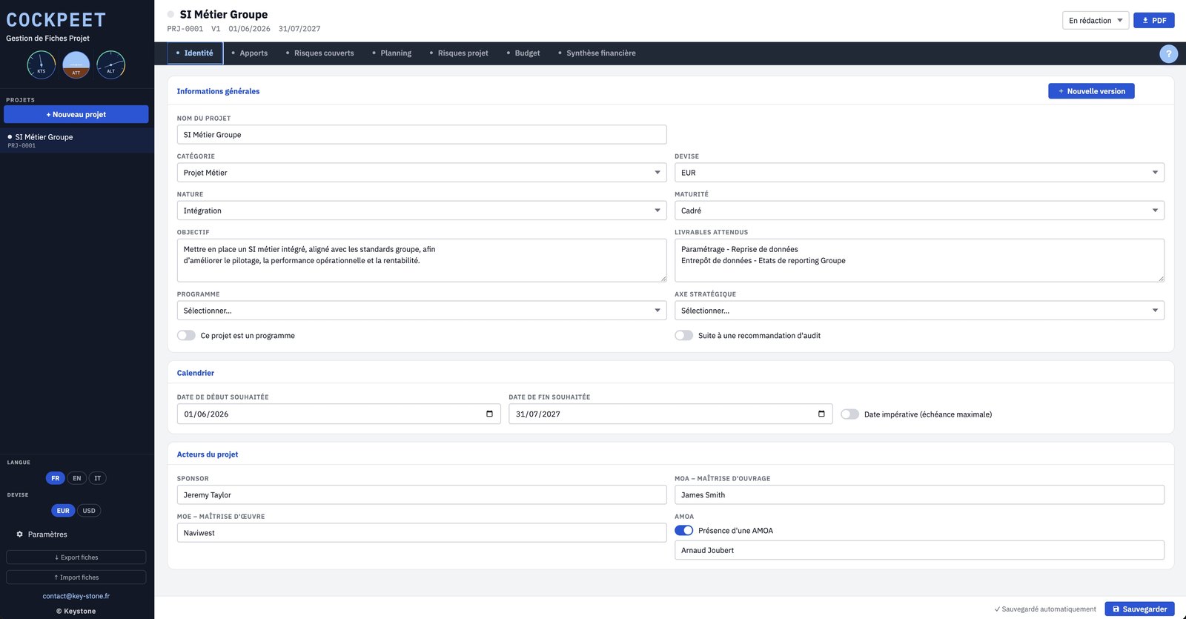The image size is (1186, 619).
Task: Click the start date field 01/06/2026
Action: 339,414
